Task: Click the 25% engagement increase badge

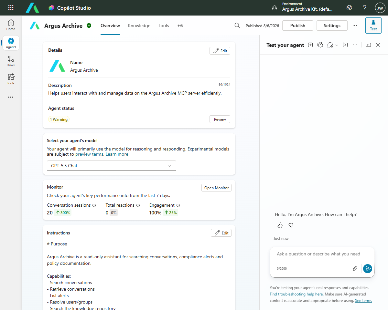Action: coord(170,213)
